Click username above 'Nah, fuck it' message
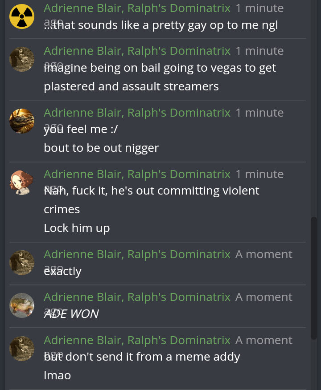The image size is (321, 390). point(137,174)
